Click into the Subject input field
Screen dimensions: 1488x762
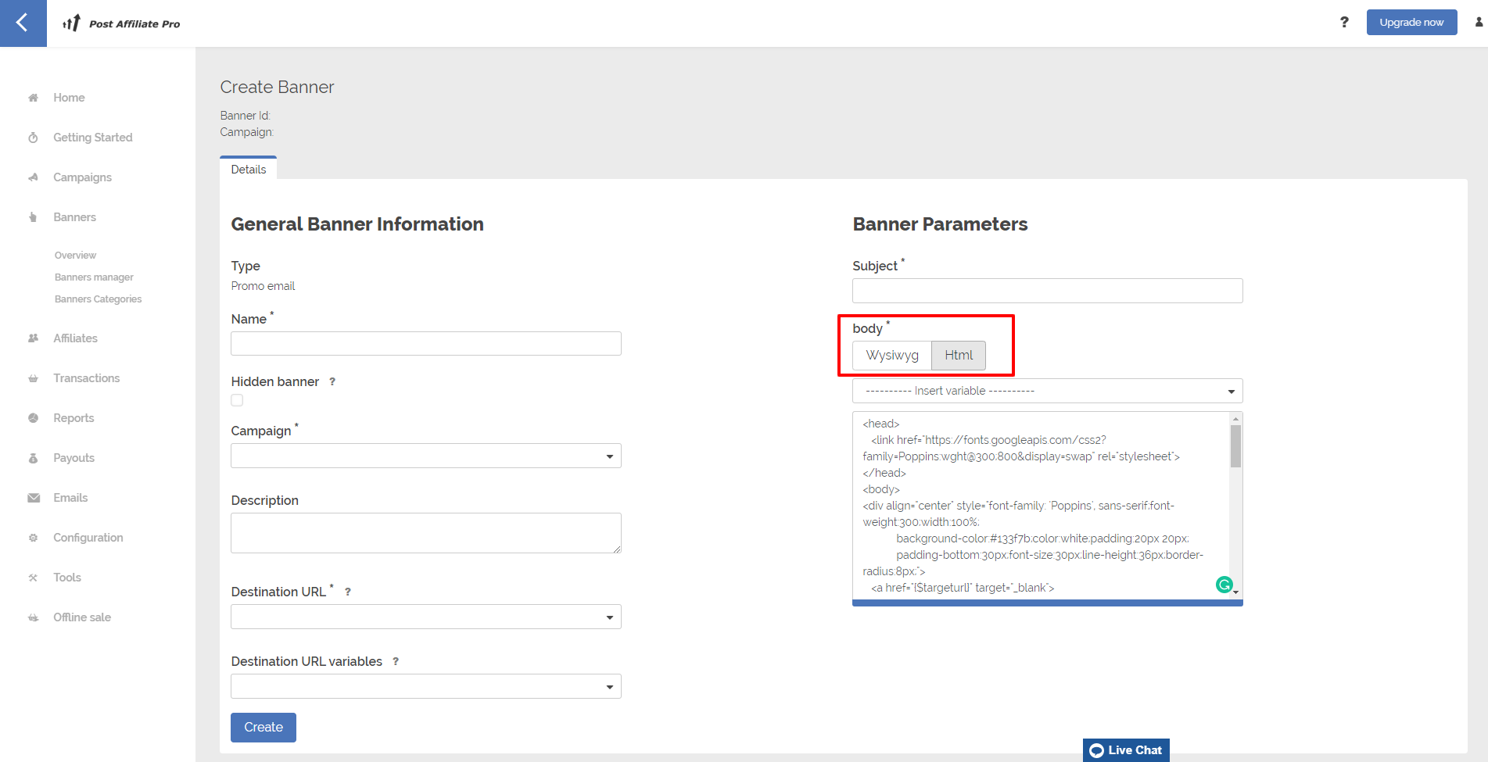tap(1047, 291)
